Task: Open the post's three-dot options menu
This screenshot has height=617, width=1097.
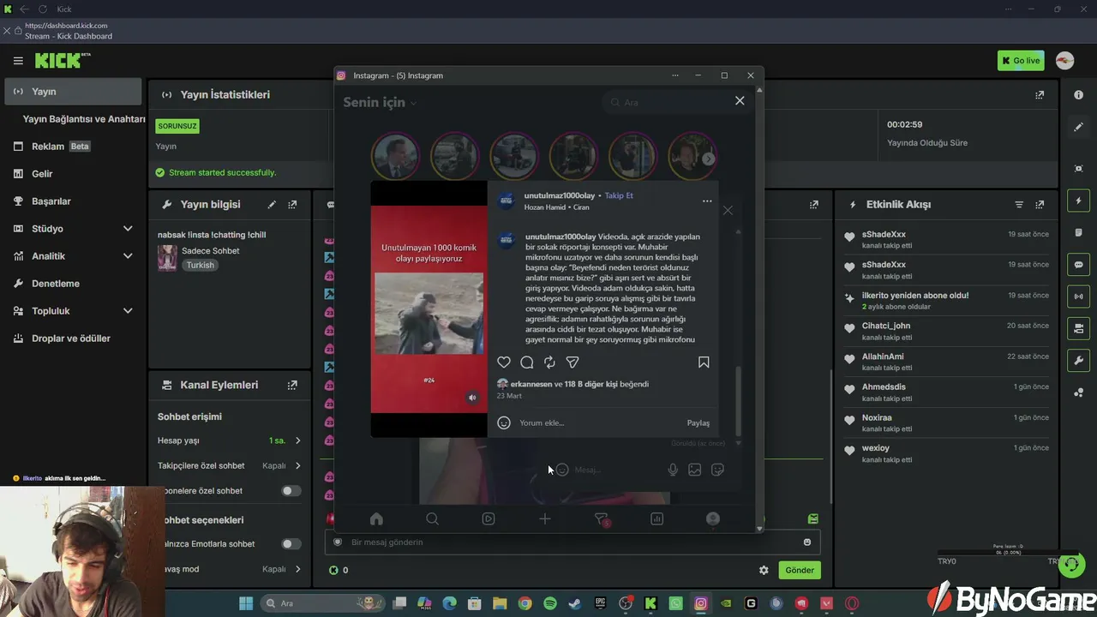Action: pyautogui.click(x=707, y=201)
